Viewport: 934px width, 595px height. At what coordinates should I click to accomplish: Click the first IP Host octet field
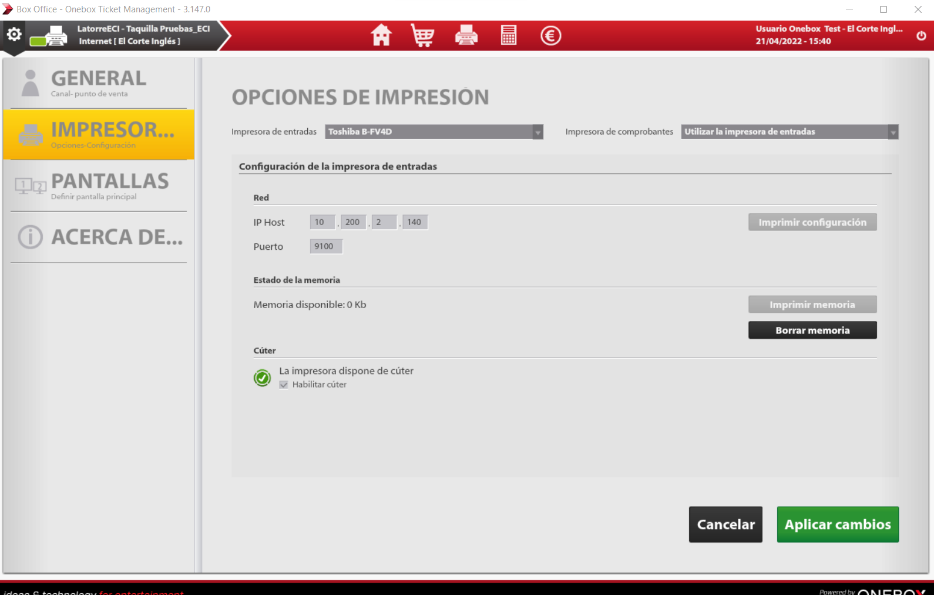pos(322,222)
